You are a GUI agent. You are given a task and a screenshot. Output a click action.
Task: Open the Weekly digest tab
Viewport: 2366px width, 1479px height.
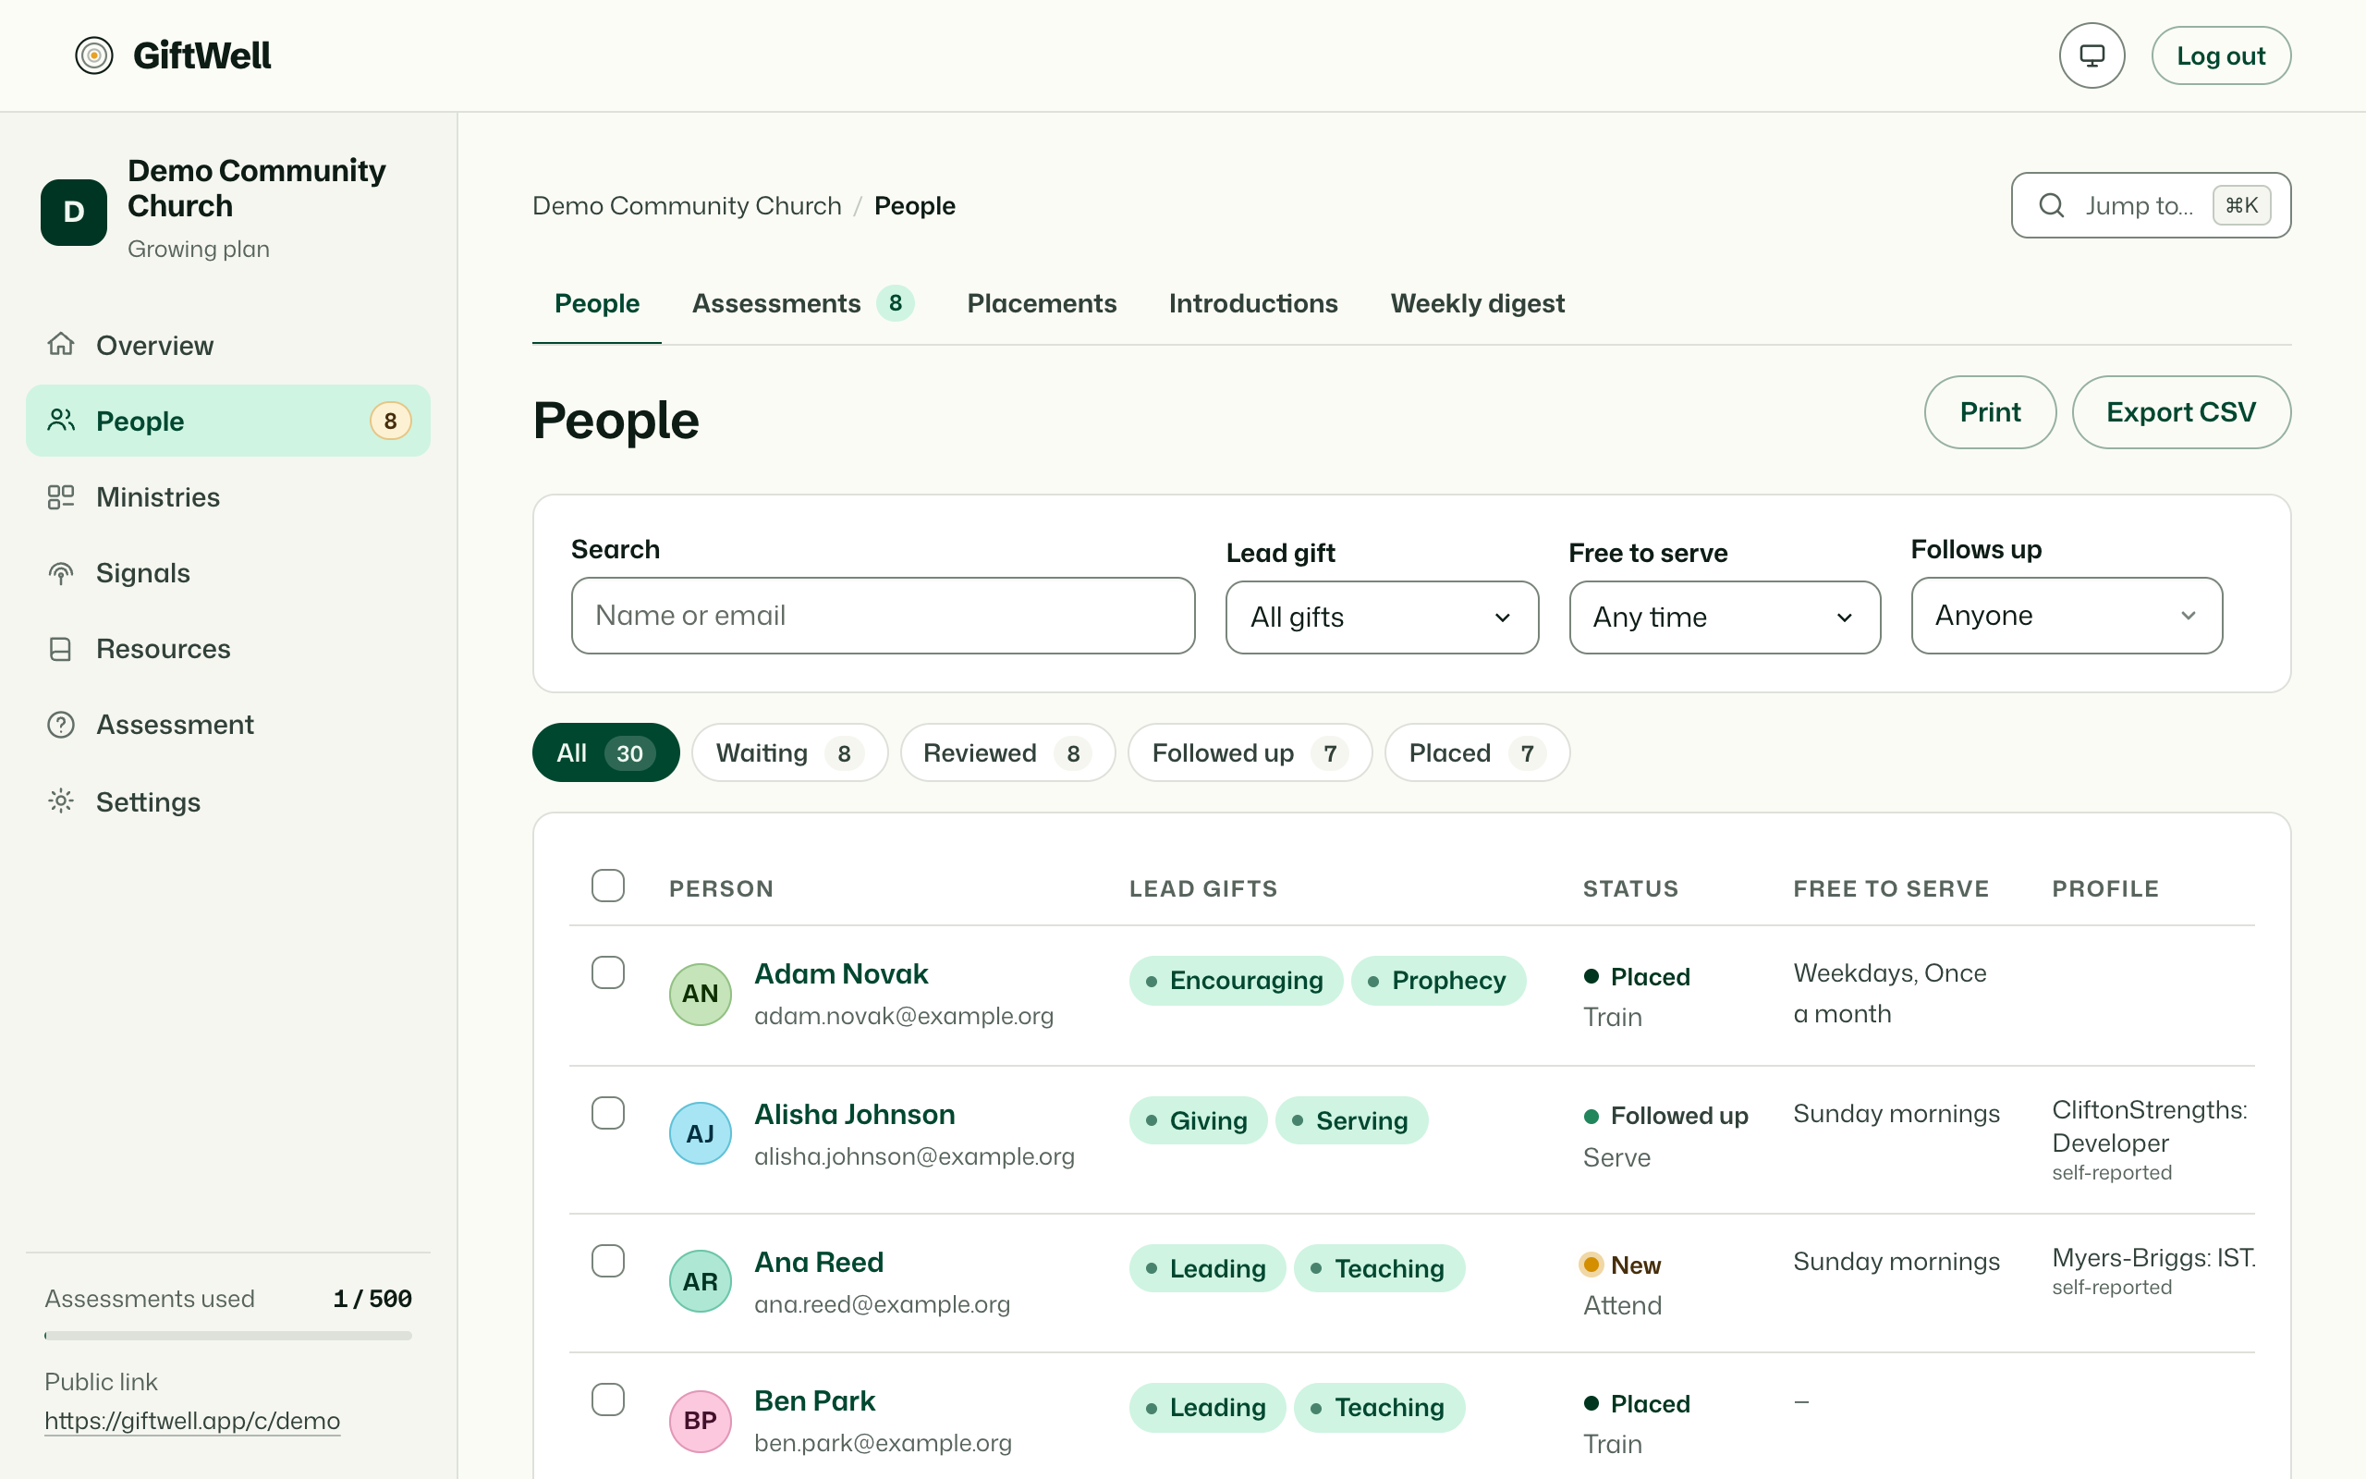click(x=1477, y=303)
